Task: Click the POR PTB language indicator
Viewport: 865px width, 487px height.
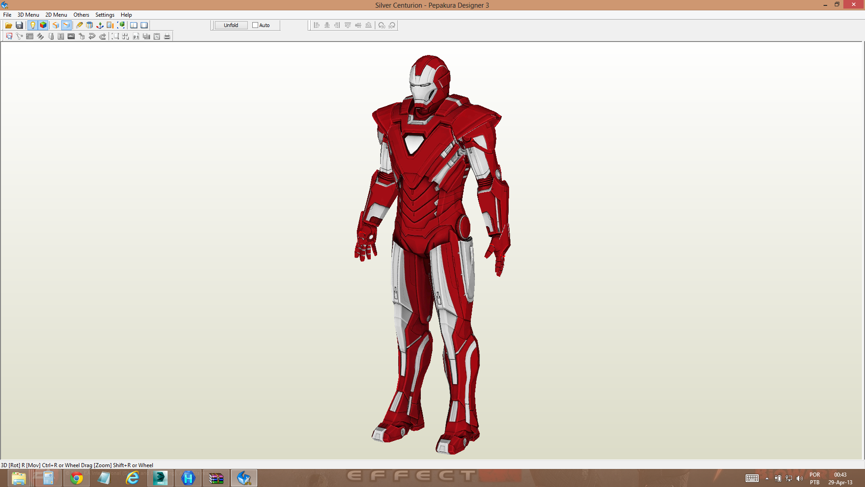Action: pos(815,478)
